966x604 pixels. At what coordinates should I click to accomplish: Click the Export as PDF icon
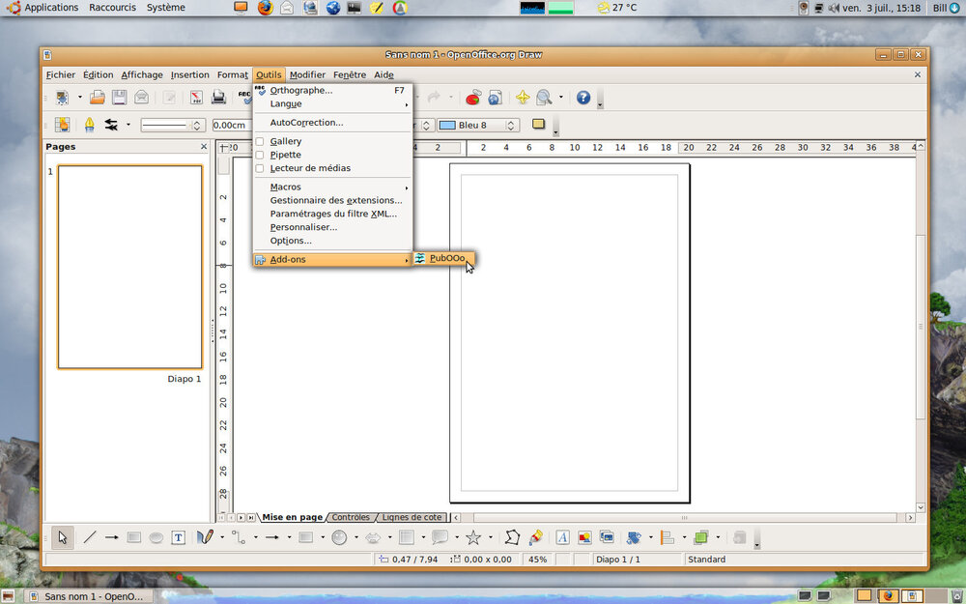(195, 98)
